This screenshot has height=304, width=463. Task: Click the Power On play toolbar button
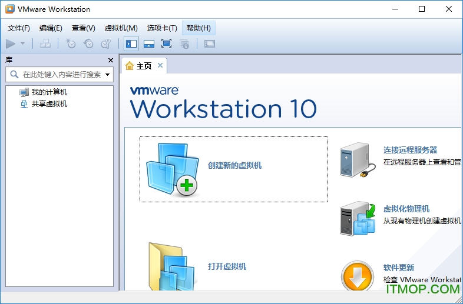point(11,44)
